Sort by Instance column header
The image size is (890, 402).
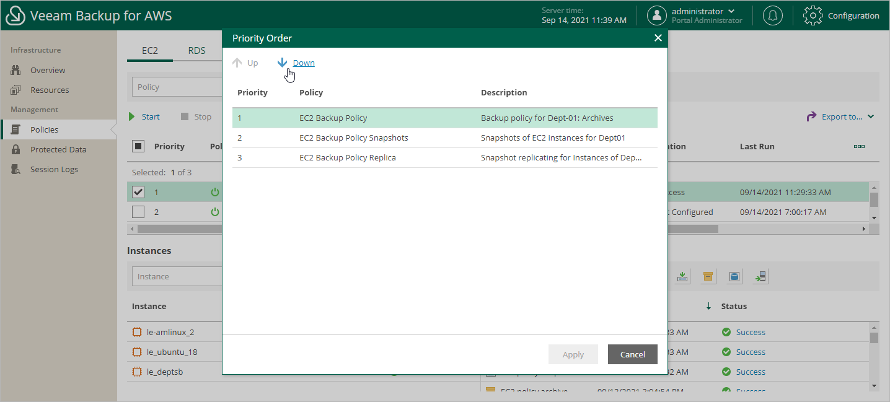tap(149, 306)
